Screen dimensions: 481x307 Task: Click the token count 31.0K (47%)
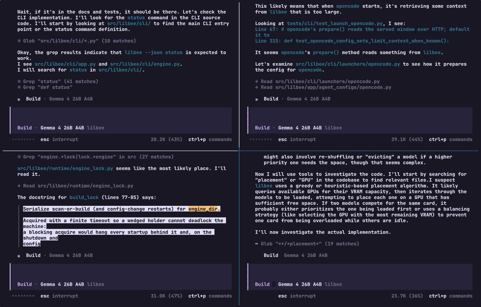click(x=166, y=296)
